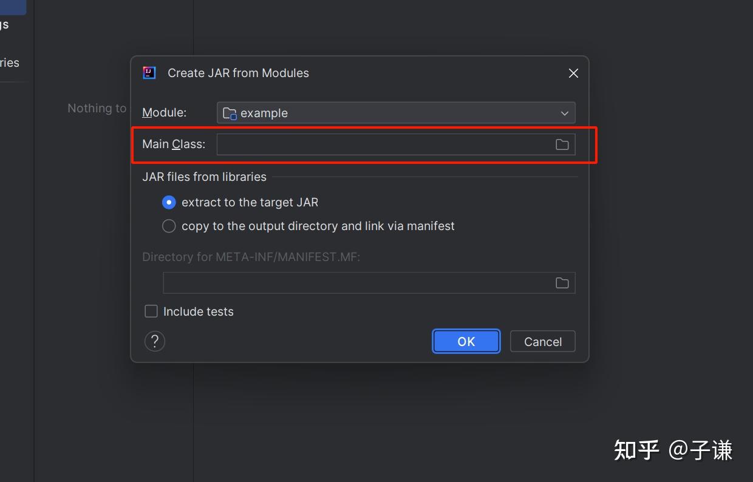Choose "copy to the output directory and link via manifest"

click(x=169, y=226)
